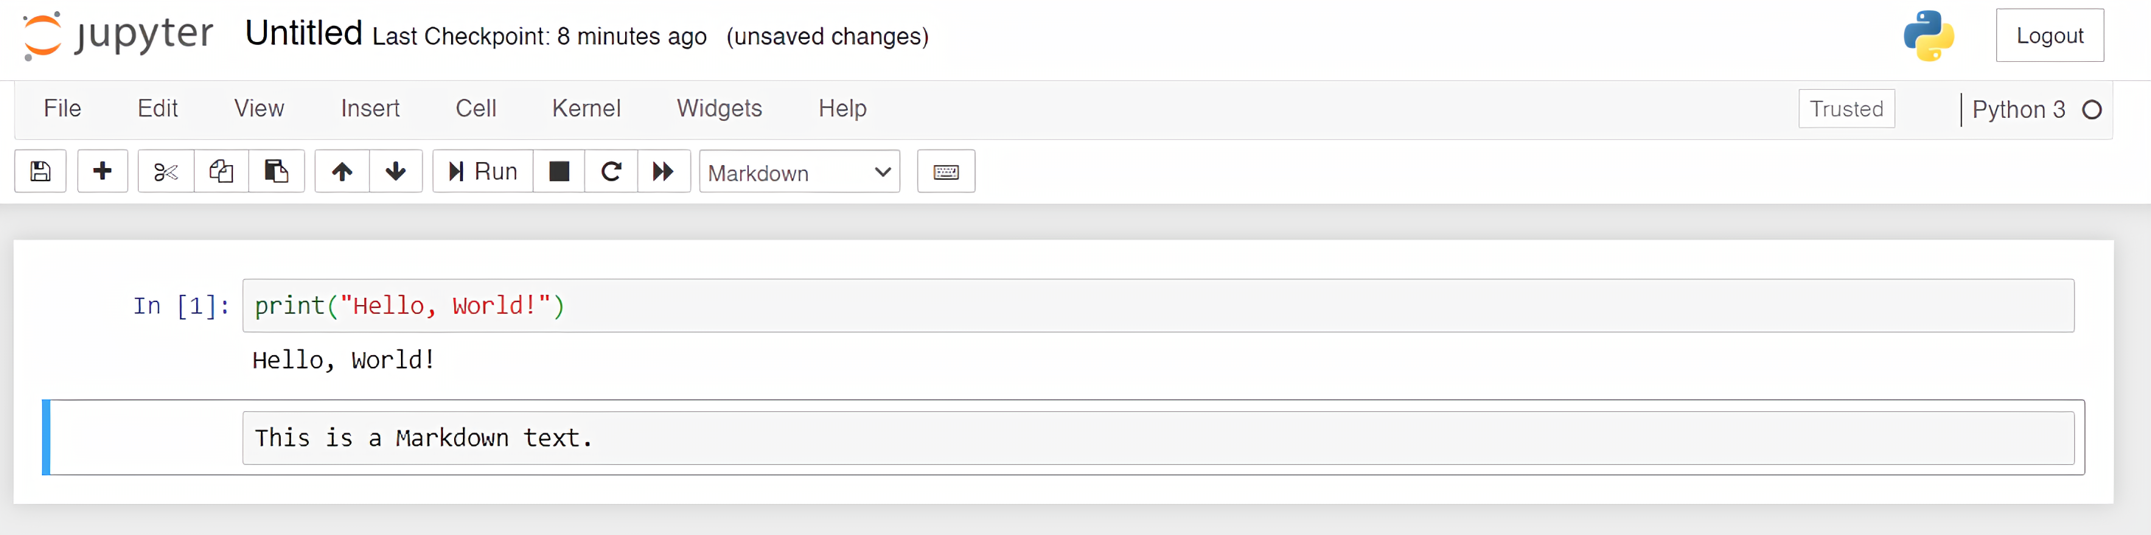Open the command palette keyboard icon
The image size is (2151, 535).
tap(945, 171)
